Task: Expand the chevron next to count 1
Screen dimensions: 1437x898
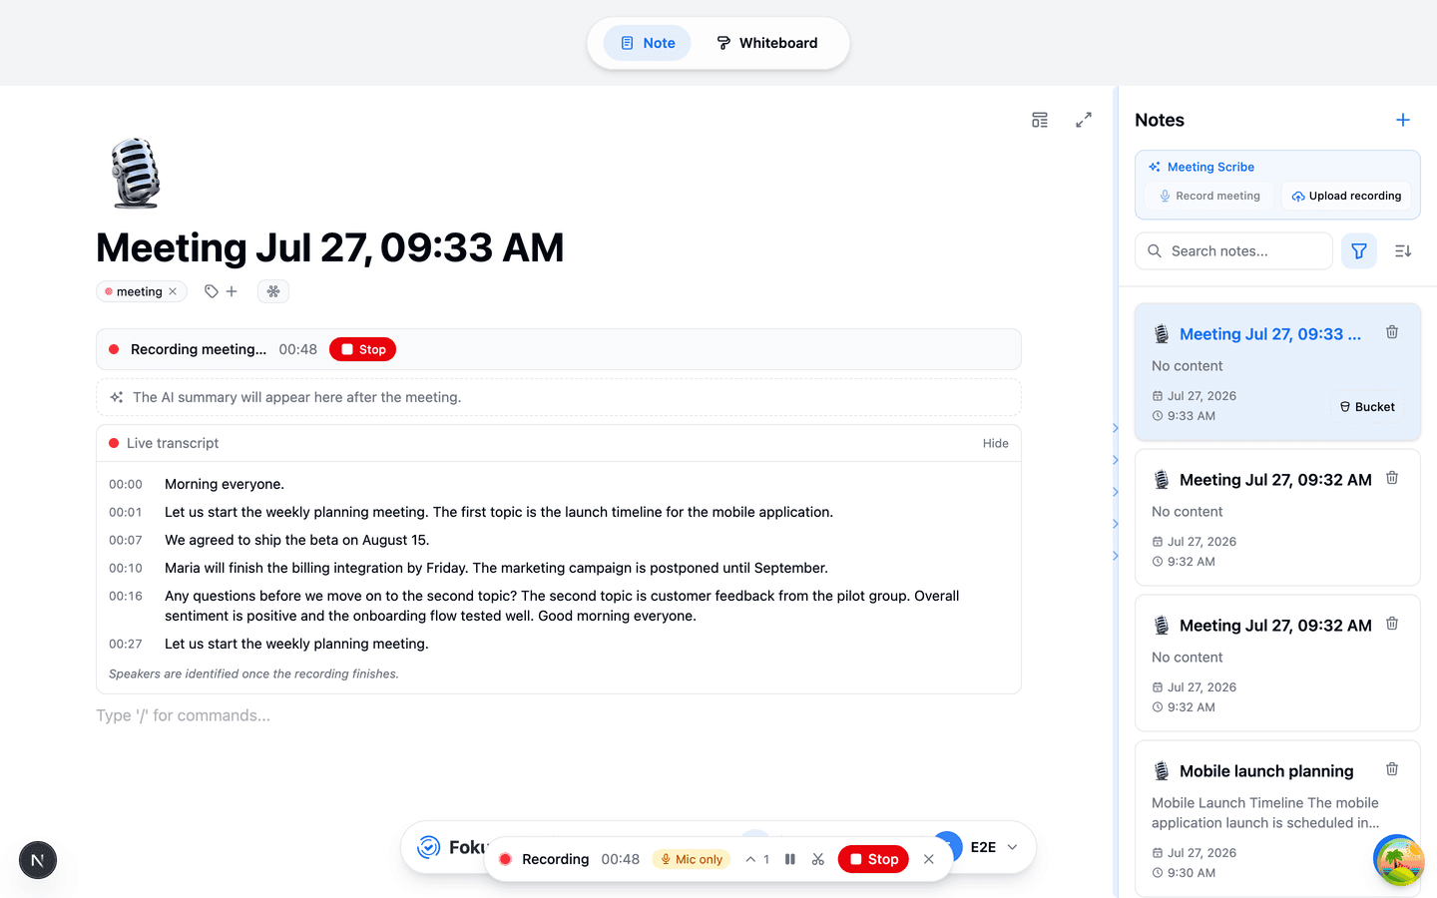Action: tap(750, 859)
